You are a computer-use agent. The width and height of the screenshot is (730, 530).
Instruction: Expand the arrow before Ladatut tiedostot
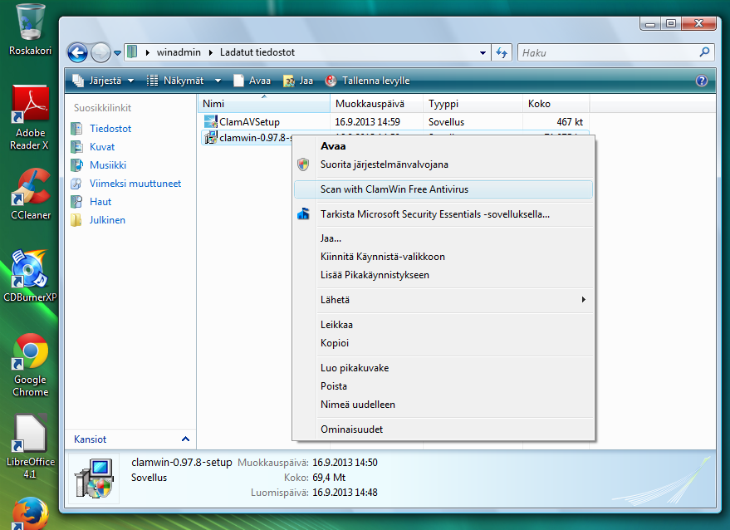point(211,52)
